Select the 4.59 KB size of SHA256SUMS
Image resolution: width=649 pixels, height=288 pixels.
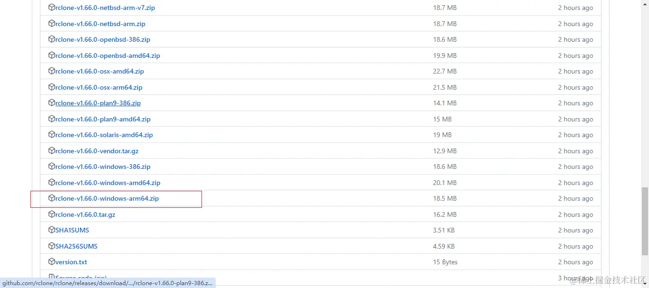(444, 246)
